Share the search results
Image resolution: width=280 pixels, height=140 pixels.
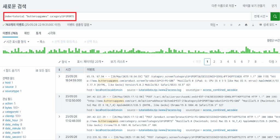coord(239,25)
